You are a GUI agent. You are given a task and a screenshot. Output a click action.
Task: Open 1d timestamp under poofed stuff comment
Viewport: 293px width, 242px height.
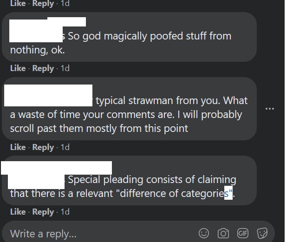coord(65,68)
